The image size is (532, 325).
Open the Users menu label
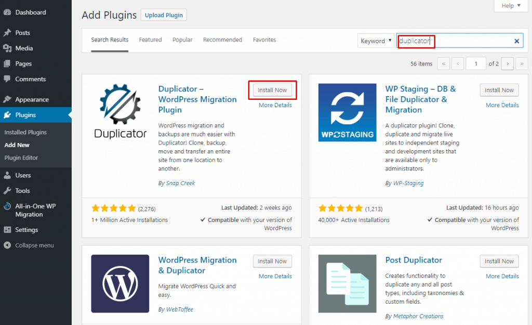(23, 175)
